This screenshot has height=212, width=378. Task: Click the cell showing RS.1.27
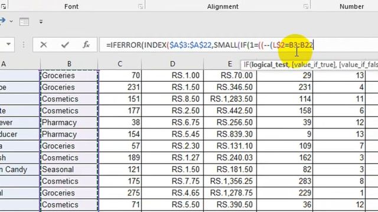pyautogui.click(x=172, y=158)
